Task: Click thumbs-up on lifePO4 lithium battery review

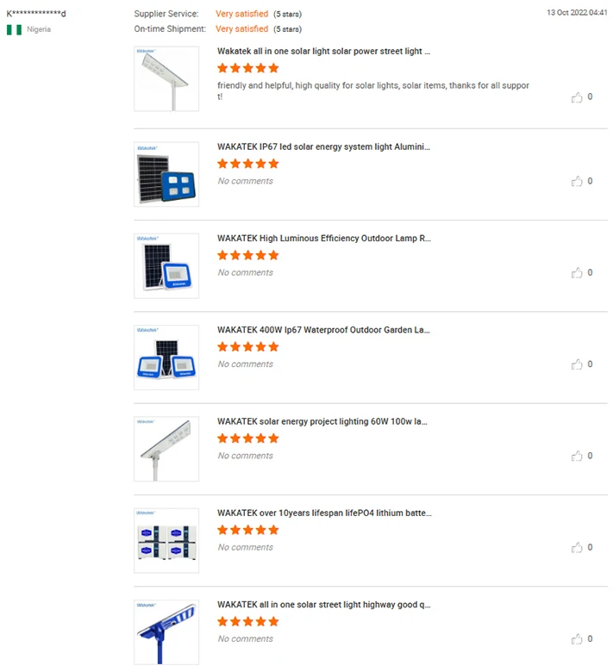Action: pos(577,548)
